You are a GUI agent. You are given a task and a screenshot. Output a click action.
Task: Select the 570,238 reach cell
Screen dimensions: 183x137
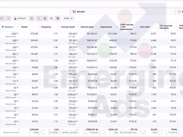click(34, 34)
